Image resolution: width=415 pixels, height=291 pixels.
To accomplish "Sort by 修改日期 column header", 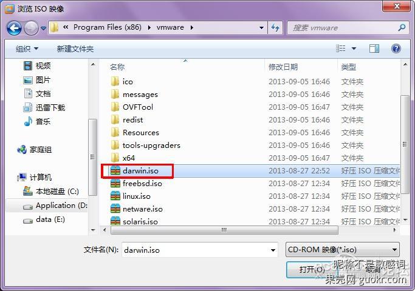I will (x=283, y=67).
